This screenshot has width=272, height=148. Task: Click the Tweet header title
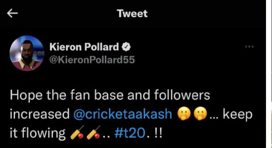coord(132,14)
